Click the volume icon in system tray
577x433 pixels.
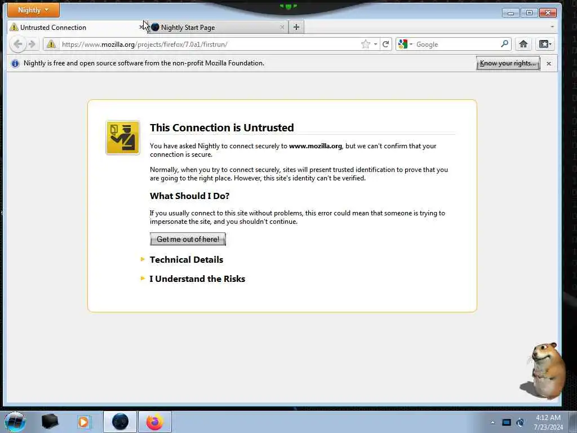520,422
